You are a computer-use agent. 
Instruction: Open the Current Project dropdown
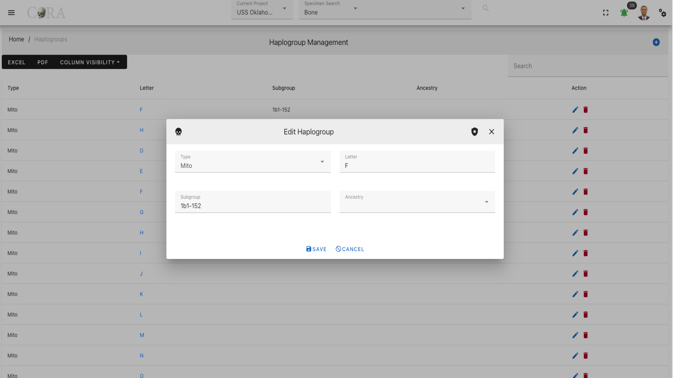tap(262, 9)
